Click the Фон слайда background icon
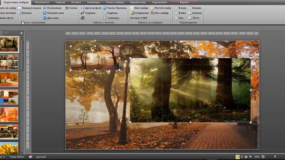The height and width of the screenshot is (160, 285). tap(152, 13)
